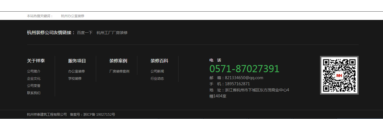383x119 pixels.
Task: Open the 行业动态 link
Action: pos(157,79)
